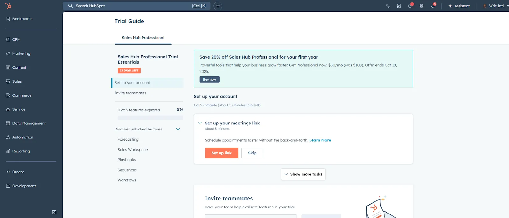Open the Sales menu
Screen dimensions: 509x218
pos(14,81)
